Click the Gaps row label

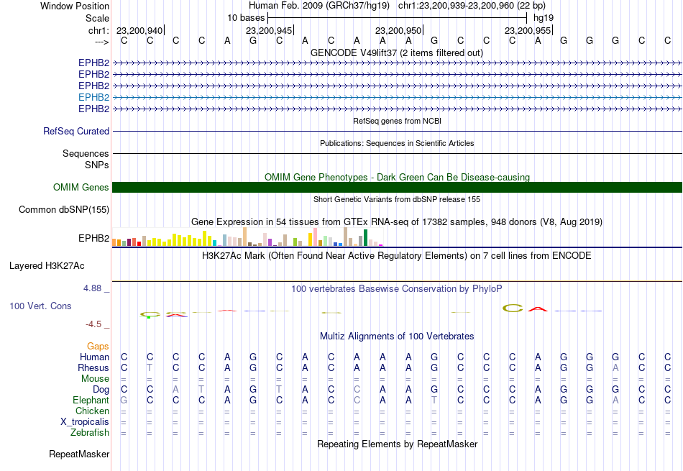tap(98, 346)
